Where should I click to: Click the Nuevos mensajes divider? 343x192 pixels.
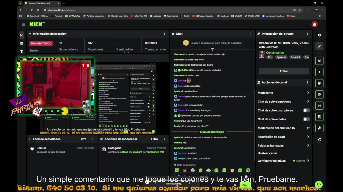click(212, 132)
